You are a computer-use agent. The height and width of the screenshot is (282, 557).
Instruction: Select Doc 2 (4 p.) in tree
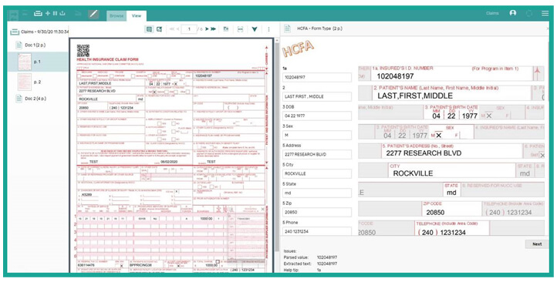pyautogui.click(x=35, y=99)
